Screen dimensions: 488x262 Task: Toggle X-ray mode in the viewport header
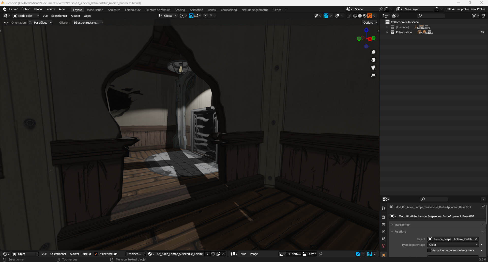click(x=348, y=16)
